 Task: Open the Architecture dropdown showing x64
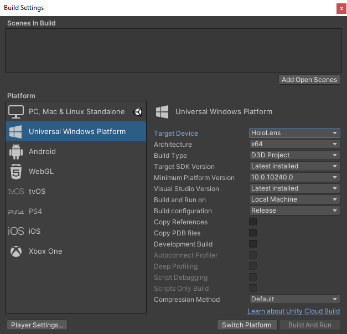pos(294,144)
